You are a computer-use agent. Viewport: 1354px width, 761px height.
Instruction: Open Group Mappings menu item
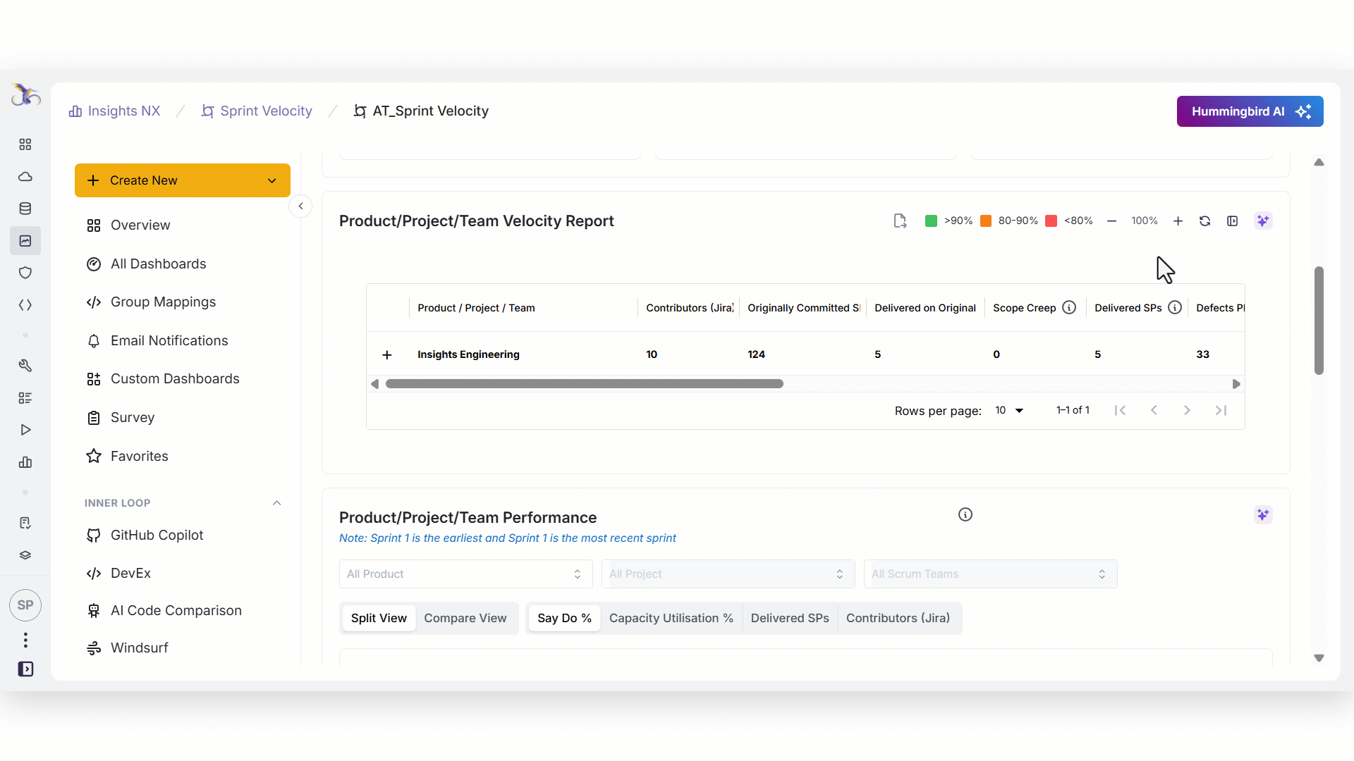click(163, 302)
